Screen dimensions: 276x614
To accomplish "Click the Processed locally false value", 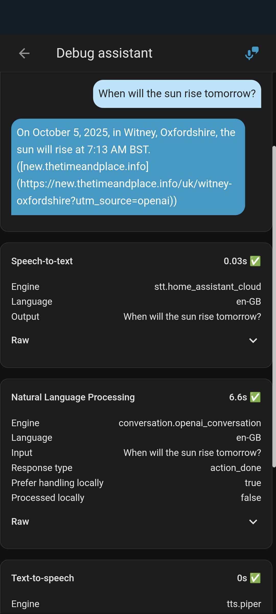I will coord(251,498).
